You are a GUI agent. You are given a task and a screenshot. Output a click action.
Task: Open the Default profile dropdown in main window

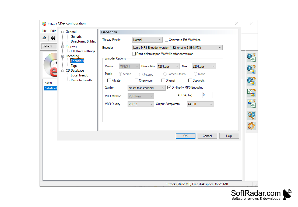(49, 46)
